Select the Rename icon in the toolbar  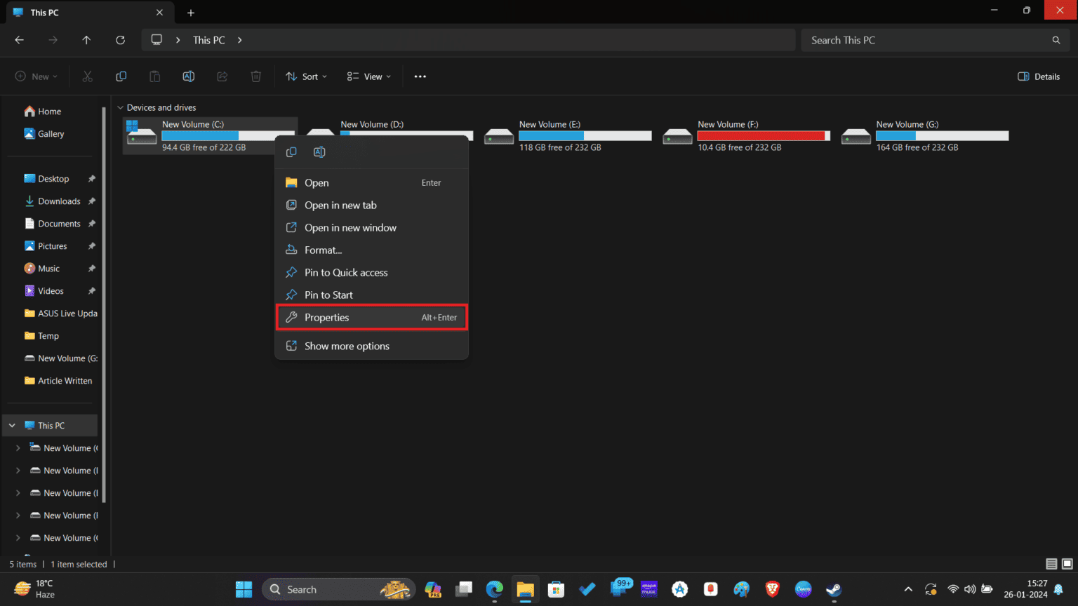188,76
